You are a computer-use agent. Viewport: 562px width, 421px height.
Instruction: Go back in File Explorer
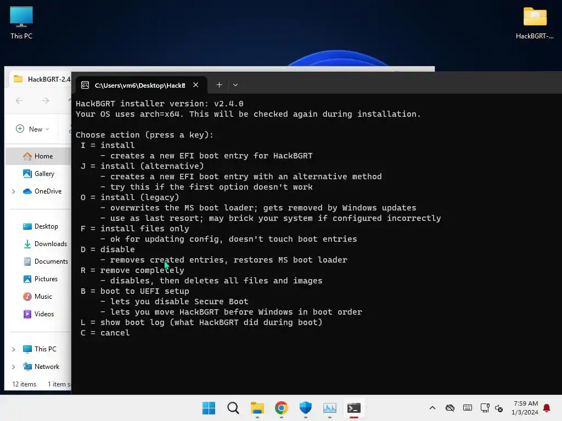pos(19,101)
